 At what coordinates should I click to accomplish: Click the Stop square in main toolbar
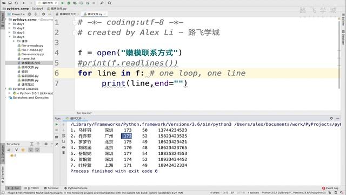[x=94, y=3]
